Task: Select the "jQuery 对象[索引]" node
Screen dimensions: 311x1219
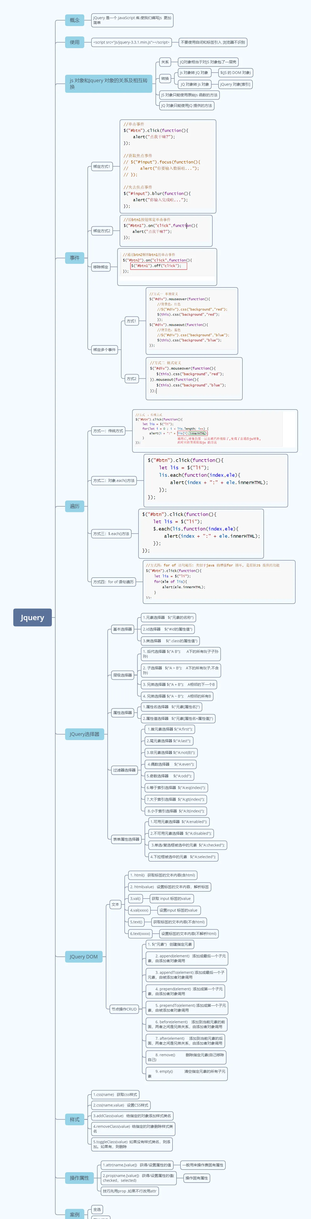Action: click(x=235, y=84)
